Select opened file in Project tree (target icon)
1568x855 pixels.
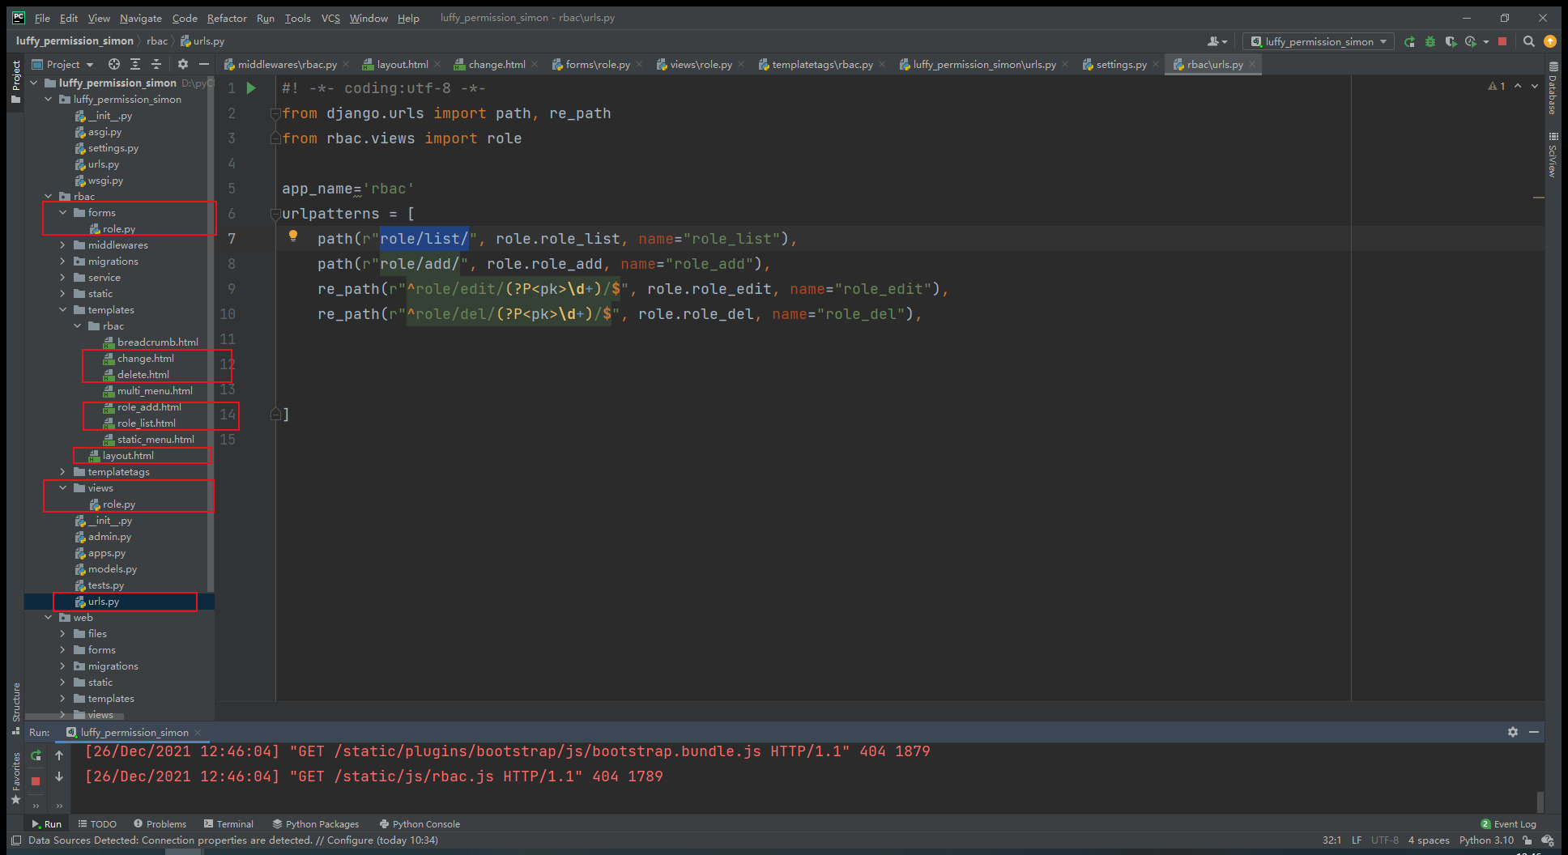point(114,64)
